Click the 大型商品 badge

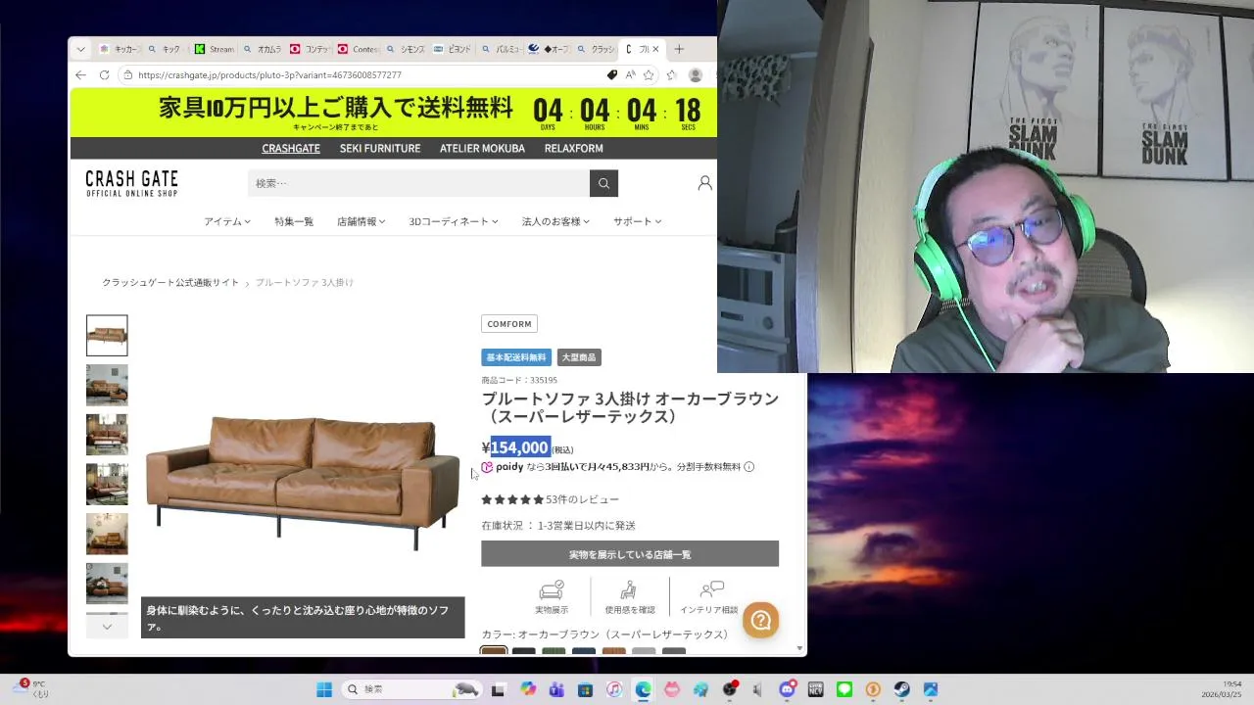coord(578,357)
